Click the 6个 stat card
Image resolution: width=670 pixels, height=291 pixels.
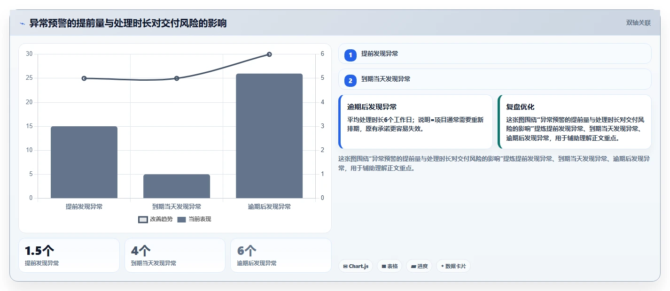[281, 255]
